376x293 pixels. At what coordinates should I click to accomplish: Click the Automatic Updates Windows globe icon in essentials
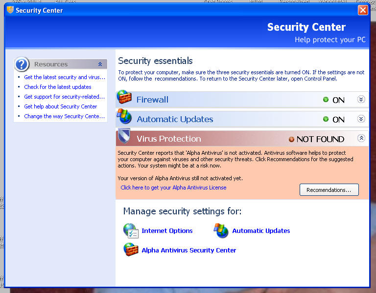click(x=124, y=116)
